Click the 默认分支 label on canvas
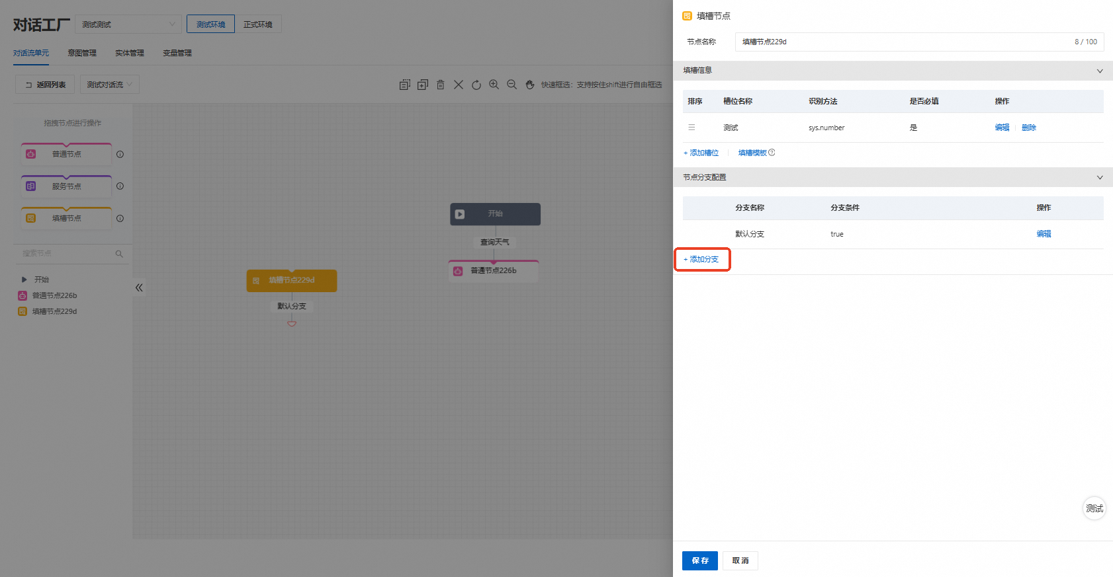1113x577 pixels. (292, 306)
